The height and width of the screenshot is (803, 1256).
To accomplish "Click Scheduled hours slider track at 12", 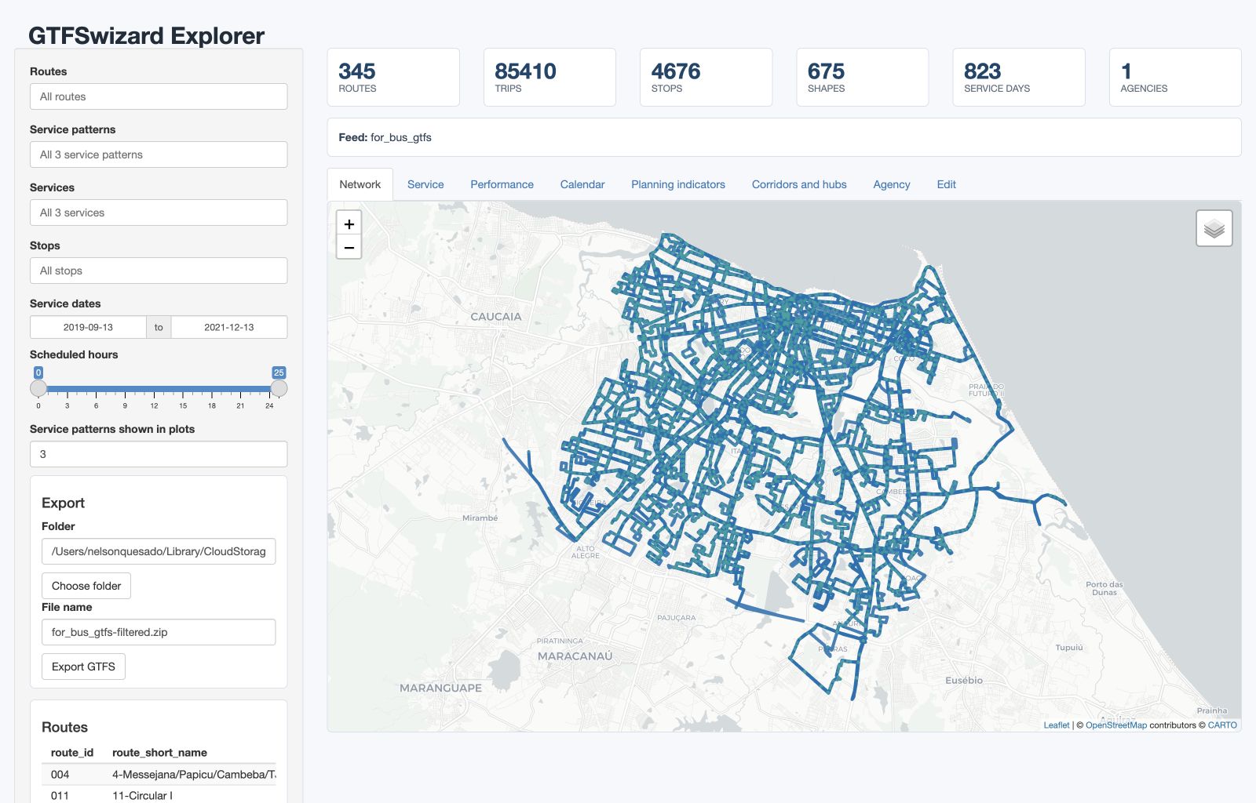I will [154, 388].
